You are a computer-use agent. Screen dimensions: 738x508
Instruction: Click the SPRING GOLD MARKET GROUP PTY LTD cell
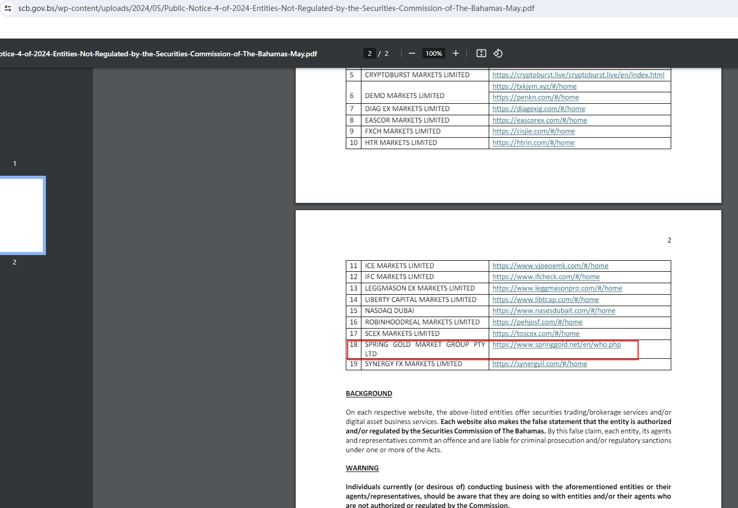(x=425, y=349)
